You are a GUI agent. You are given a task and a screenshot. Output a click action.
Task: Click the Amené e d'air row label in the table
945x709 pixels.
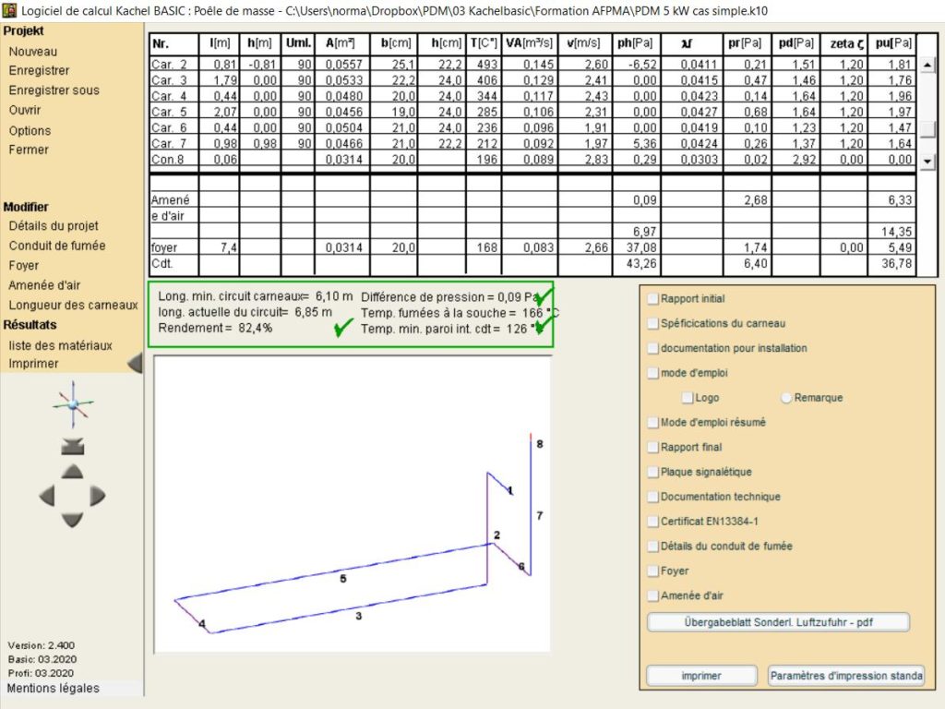point(171,208)
